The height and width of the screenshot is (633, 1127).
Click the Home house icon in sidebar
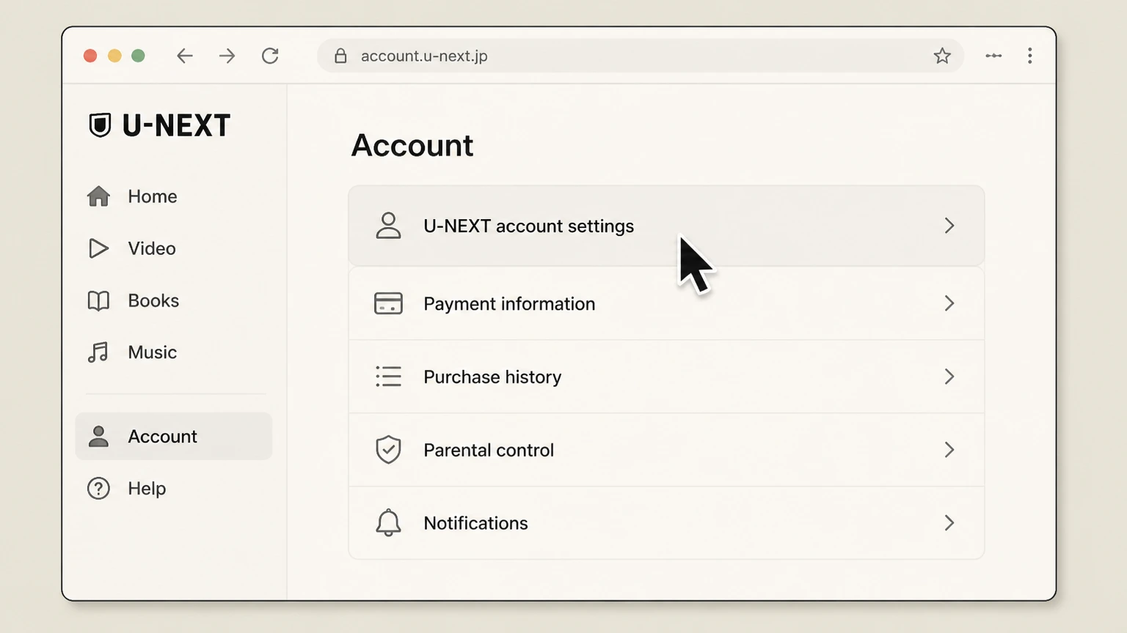tap(98, 196)
